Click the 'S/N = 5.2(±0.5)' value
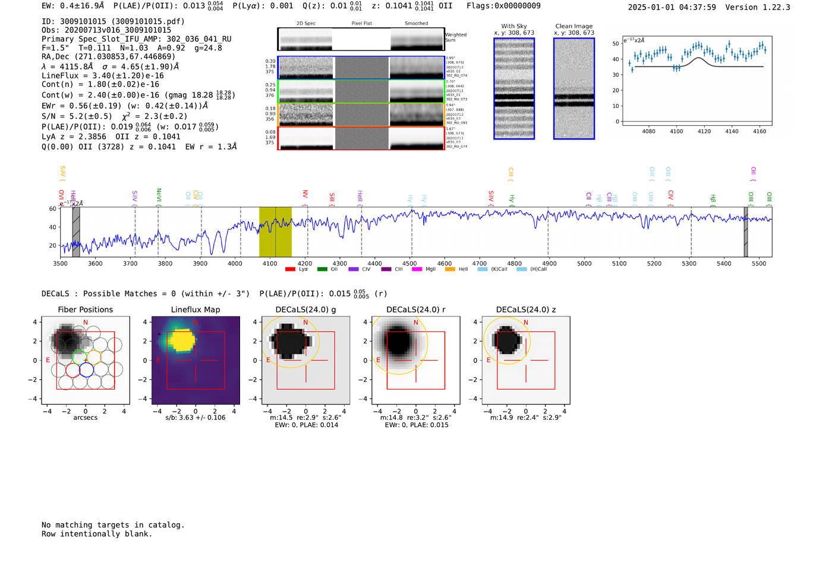 [77, 116]
